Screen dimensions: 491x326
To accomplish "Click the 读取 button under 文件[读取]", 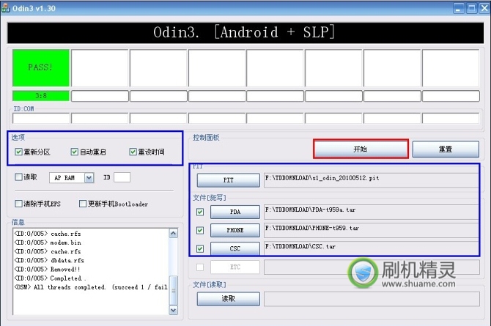I will [228, 299].
